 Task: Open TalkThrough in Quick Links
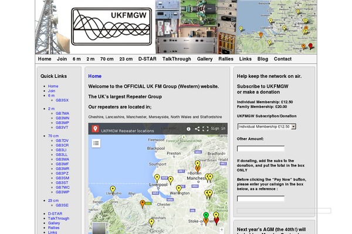(59, 219)
